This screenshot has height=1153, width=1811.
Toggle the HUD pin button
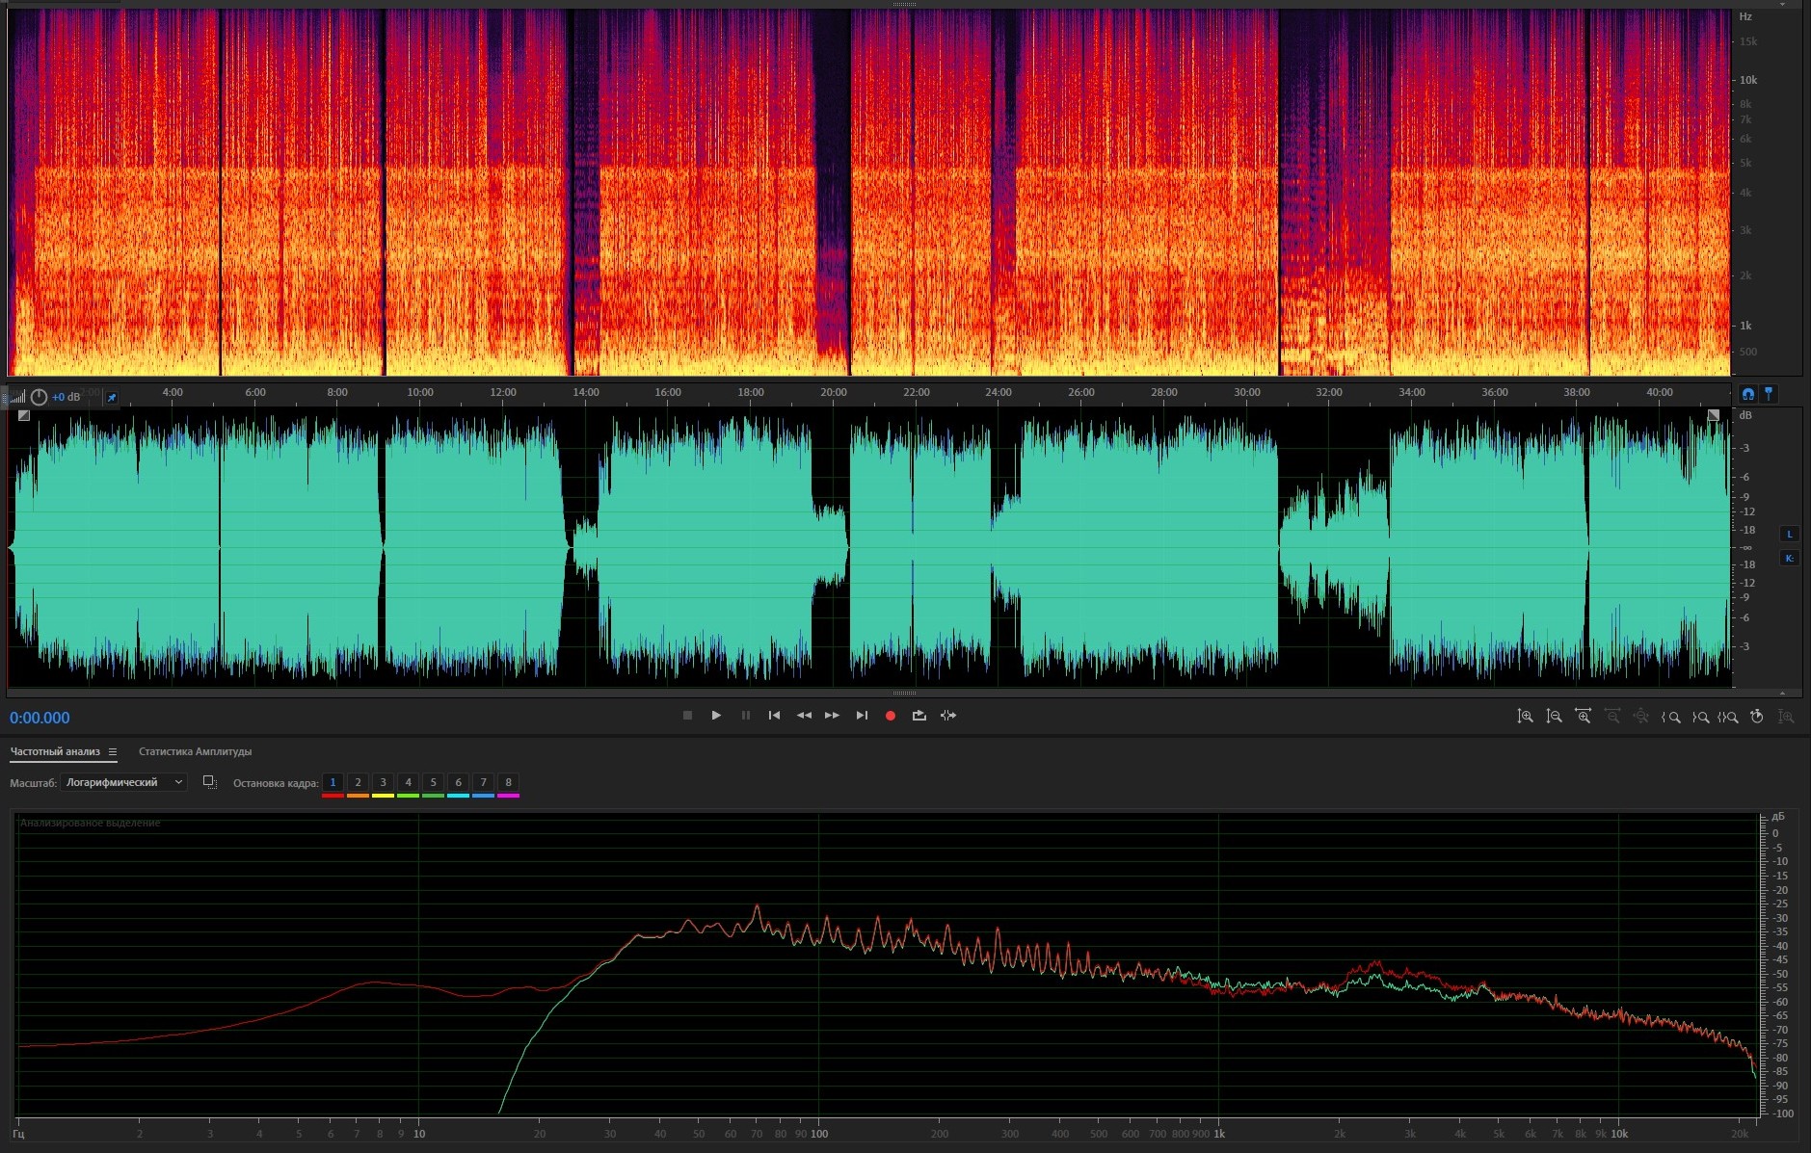tap(112, 398)
